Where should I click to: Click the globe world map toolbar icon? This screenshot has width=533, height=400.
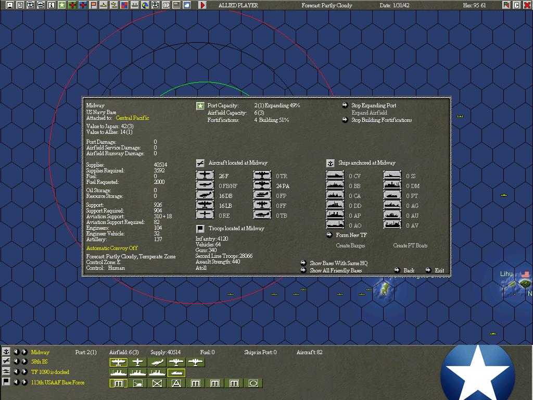coord(144,5)
